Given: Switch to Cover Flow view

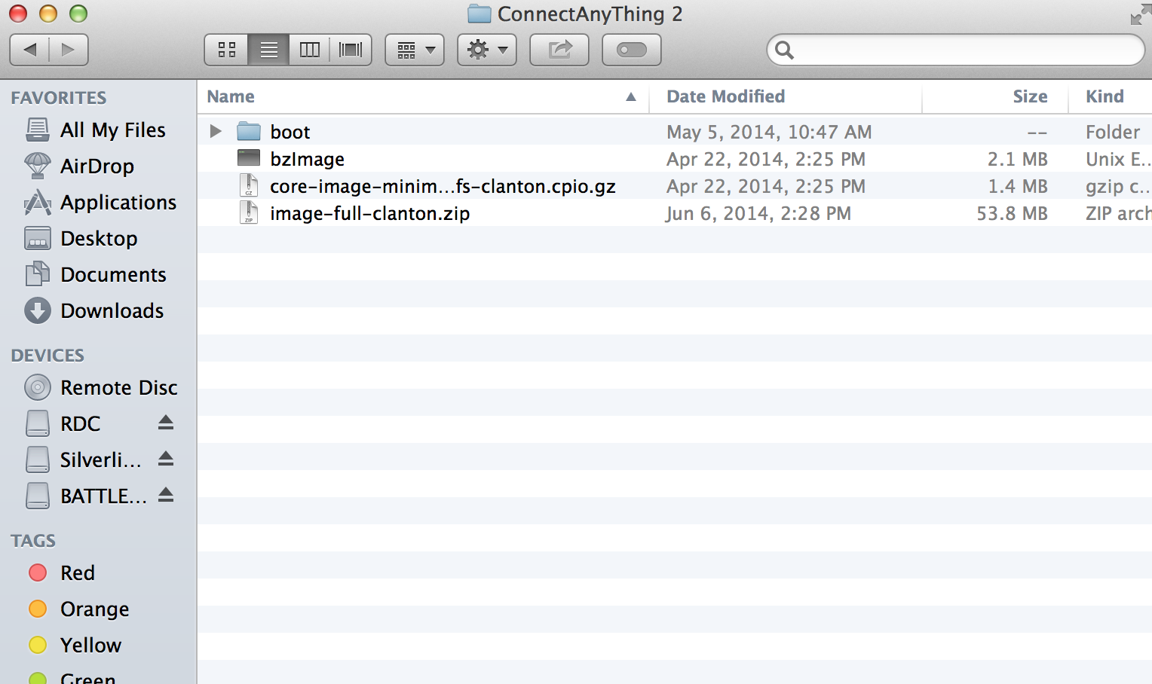Looking at the screenshot, I should point(351,50).
